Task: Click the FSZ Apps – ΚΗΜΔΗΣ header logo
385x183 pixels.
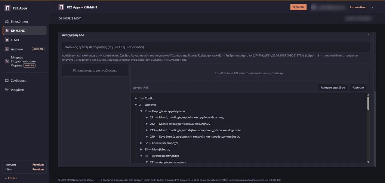Action: tap(61, 7)
